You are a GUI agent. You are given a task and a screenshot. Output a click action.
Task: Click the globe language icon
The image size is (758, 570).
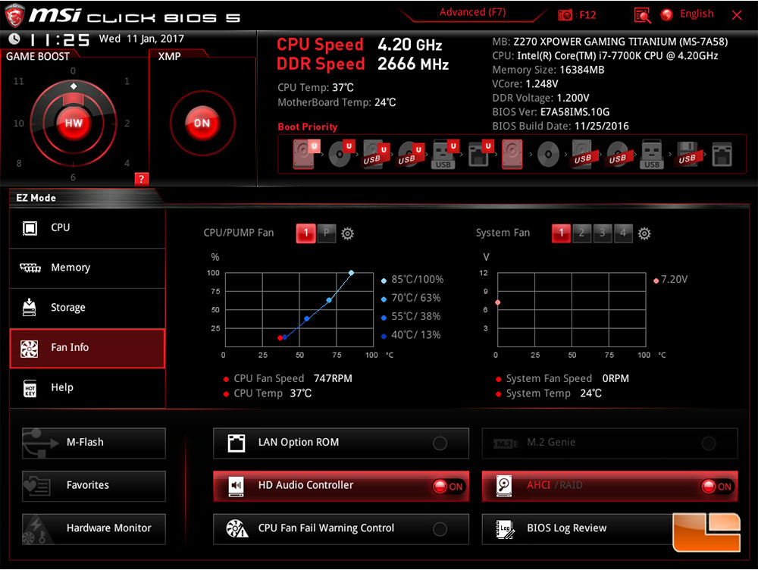(666, 15)
